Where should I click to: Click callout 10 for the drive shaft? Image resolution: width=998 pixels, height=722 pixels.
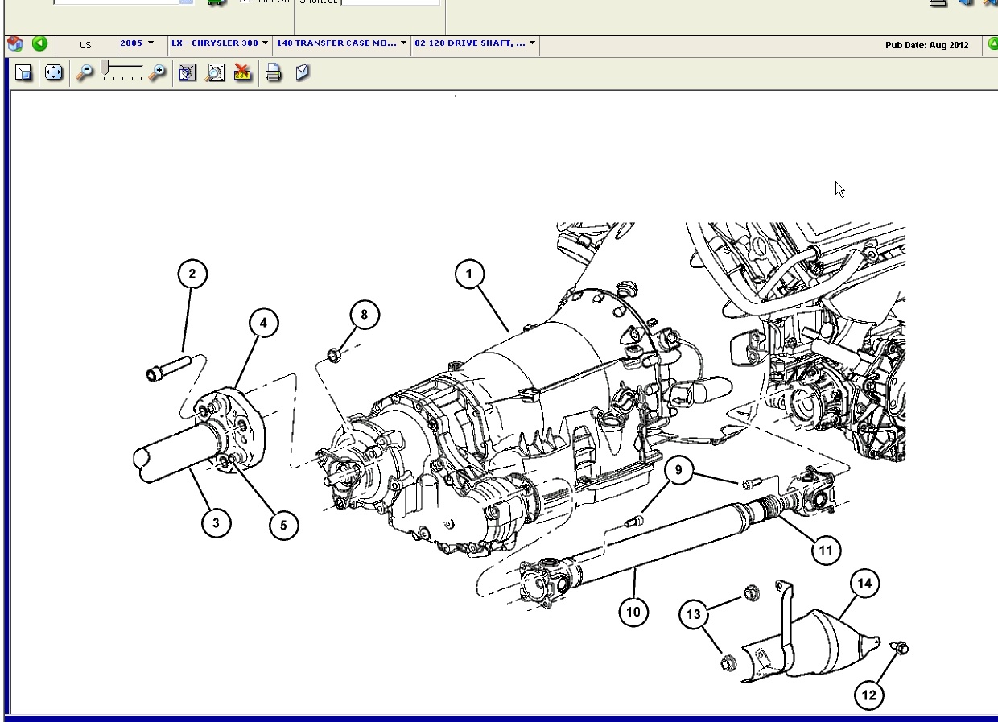click(633, 612)
